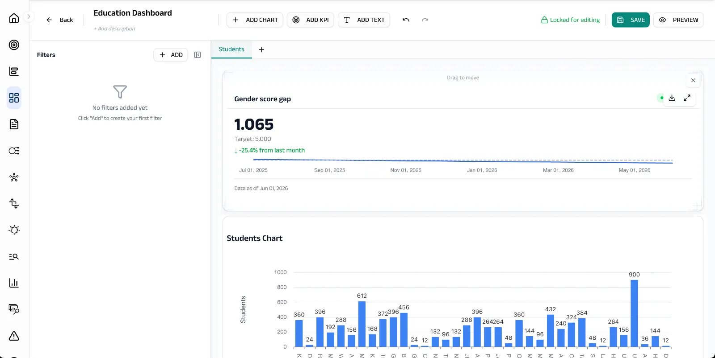Add a new dashboard tab

261,49
